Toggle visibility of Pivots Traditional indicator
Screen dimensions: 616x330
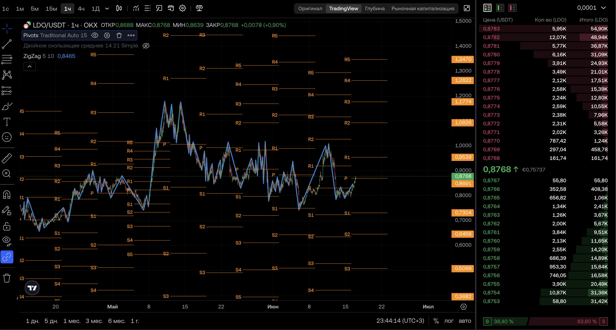point(95,35)
